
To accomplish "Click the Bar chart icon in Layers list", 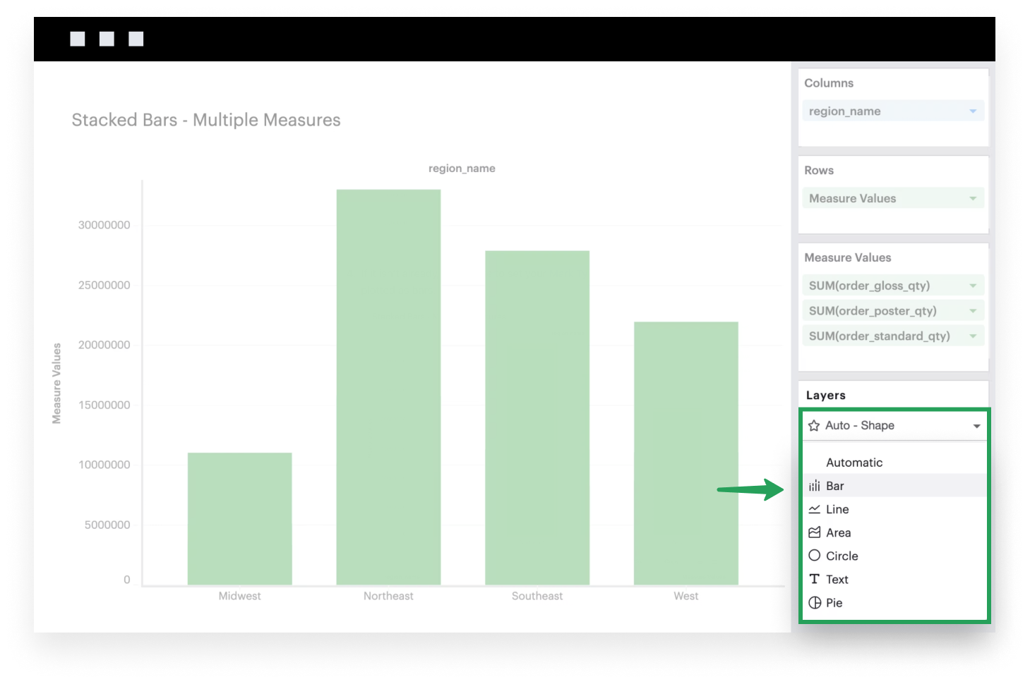I will click(815, 486).
